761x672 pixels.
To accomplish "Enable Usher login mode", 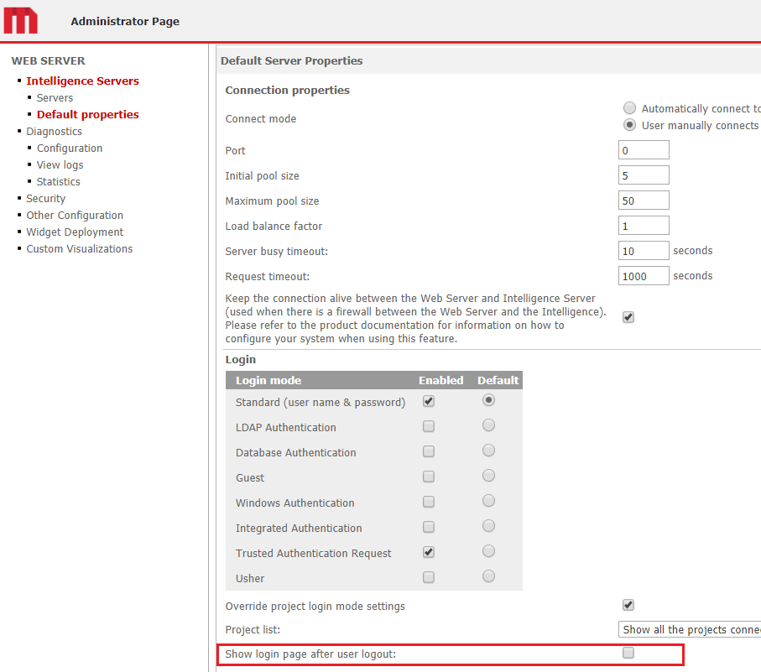I will tap(429, 576).
